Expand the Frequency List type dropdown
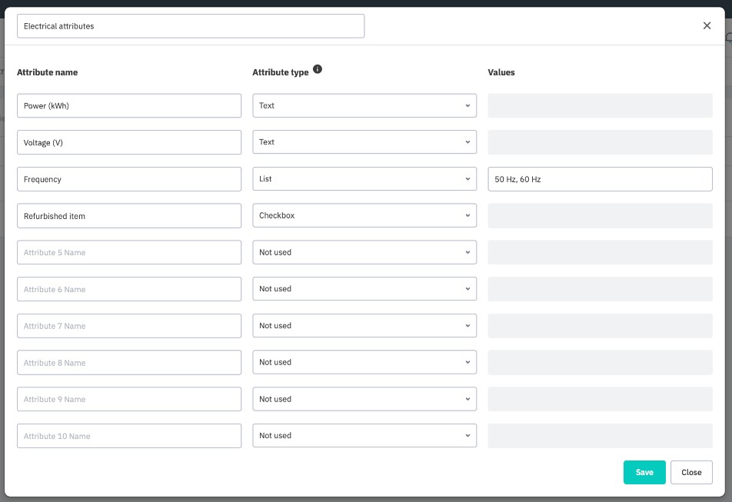Viewport: 732px width, 502px height. pyautogui.click(x=364, y=179)
